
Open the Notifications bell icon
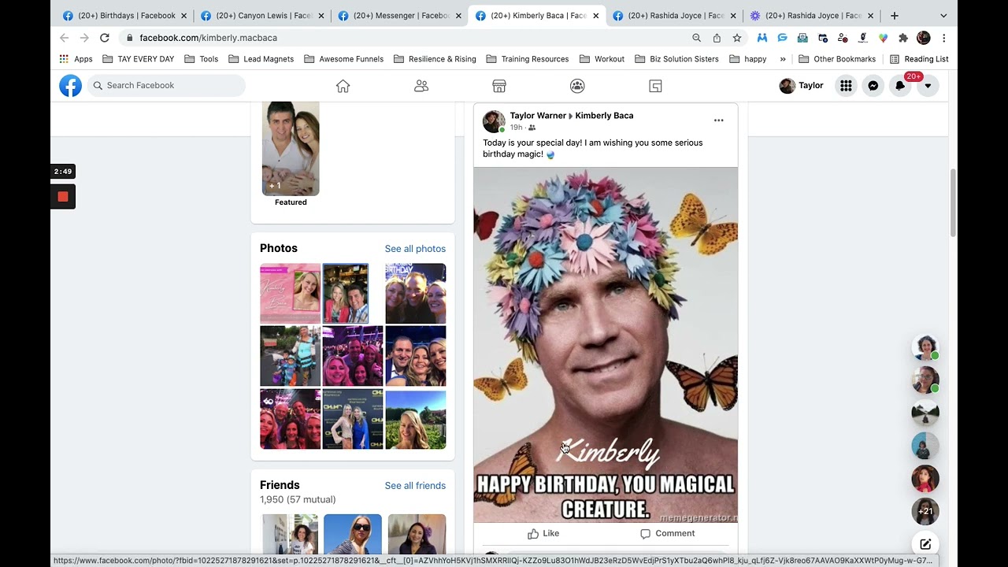900,86
